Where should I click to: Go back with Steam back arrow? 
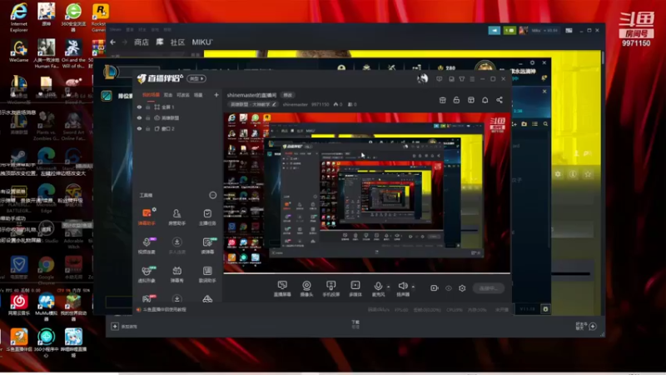[x=113, y=42]
